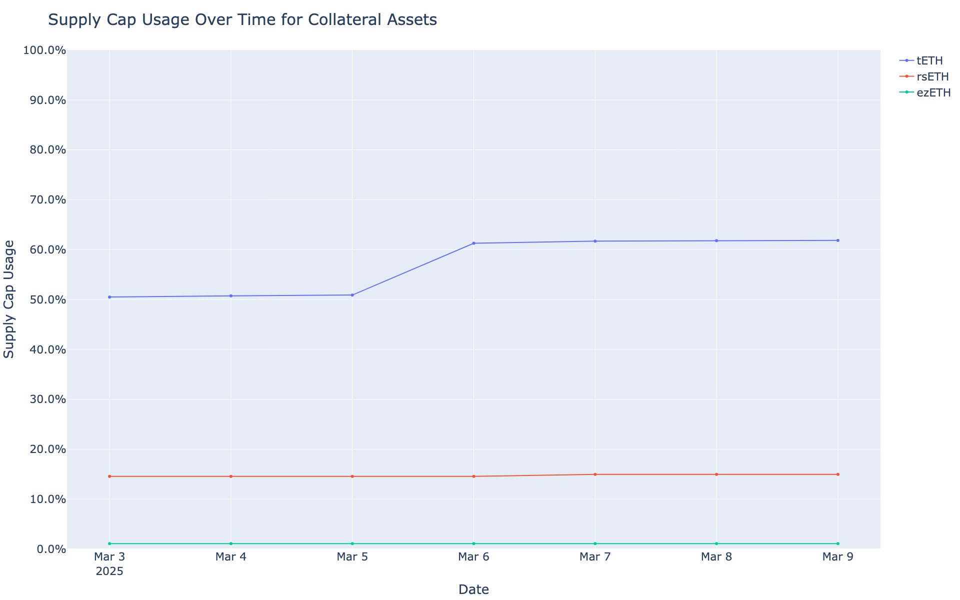
Task: Click the 50.0% y-axis tick label
Action: click(x=45, y=299)
